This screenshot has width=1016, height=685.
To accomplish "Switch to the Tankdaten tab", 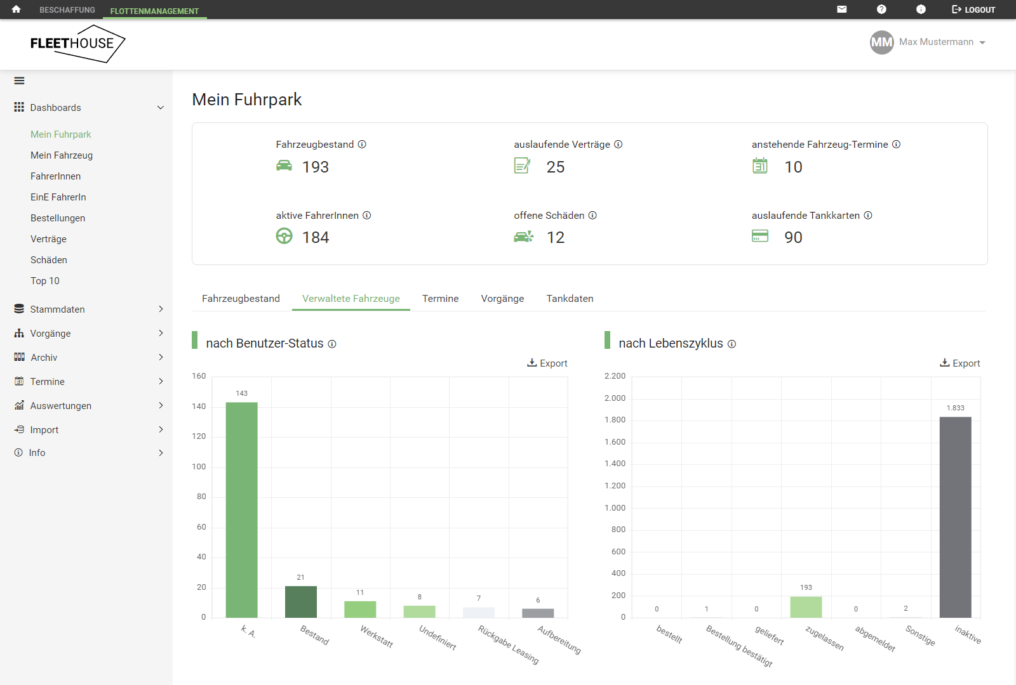I will pos(570,299).
